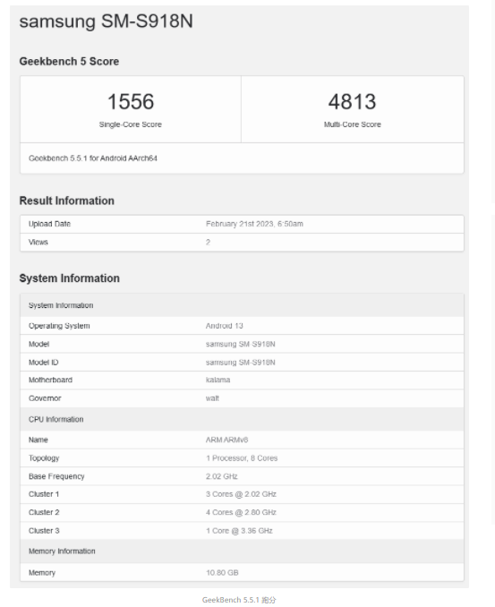Image resolution: width=495 pixels, height=607 pixels.
Task: Click the Model ID value samsung SM-S918N
Action: 241,362
